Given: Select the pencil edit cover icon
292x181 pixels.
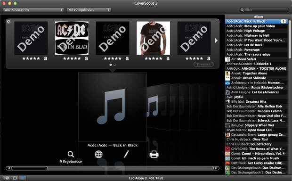Looking at the screenshot, I should pos(126,154).
